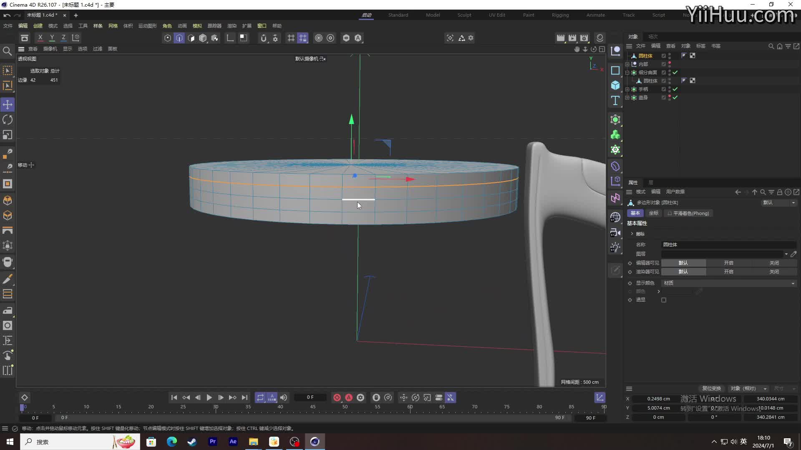This screenshot has width=801, height=450.
Task: Select the Scale tool in left toolbar
Action: (x=8, y=135)
